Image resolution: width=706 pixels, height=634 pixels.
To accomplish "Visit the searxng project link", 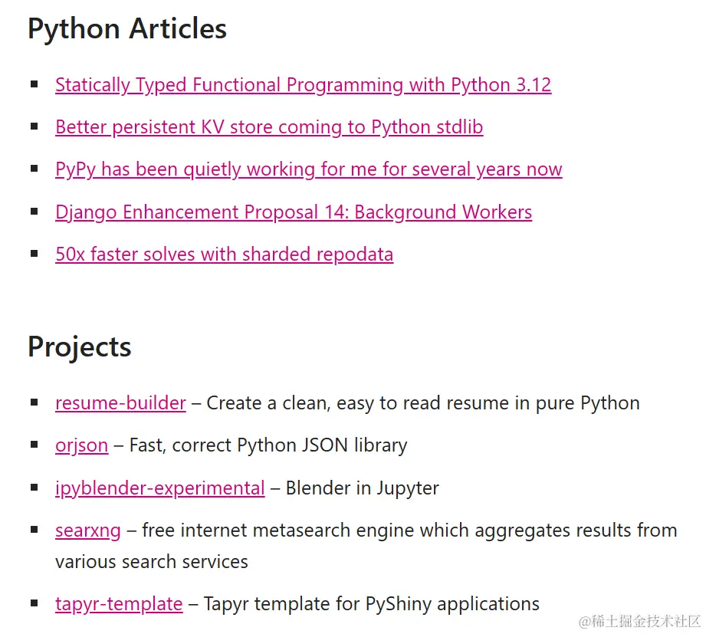I will (88, 531).
